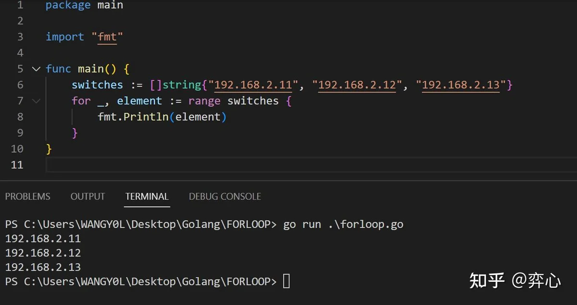The width and height of the screenshot is (577, 305).
Task: Collapse the for loop fold chevron
Action: [36, 101]
